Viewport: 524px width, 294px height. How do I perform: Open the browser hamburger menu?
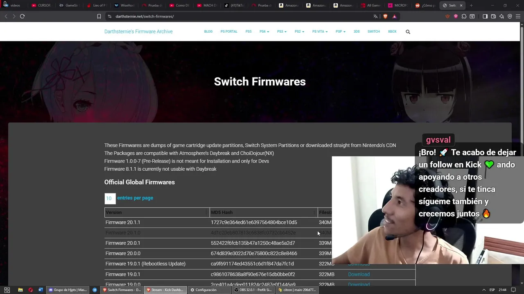pos(518,16)
